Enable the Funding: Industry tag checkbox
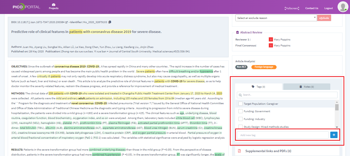The image size is (350, 156). point(241,119)
